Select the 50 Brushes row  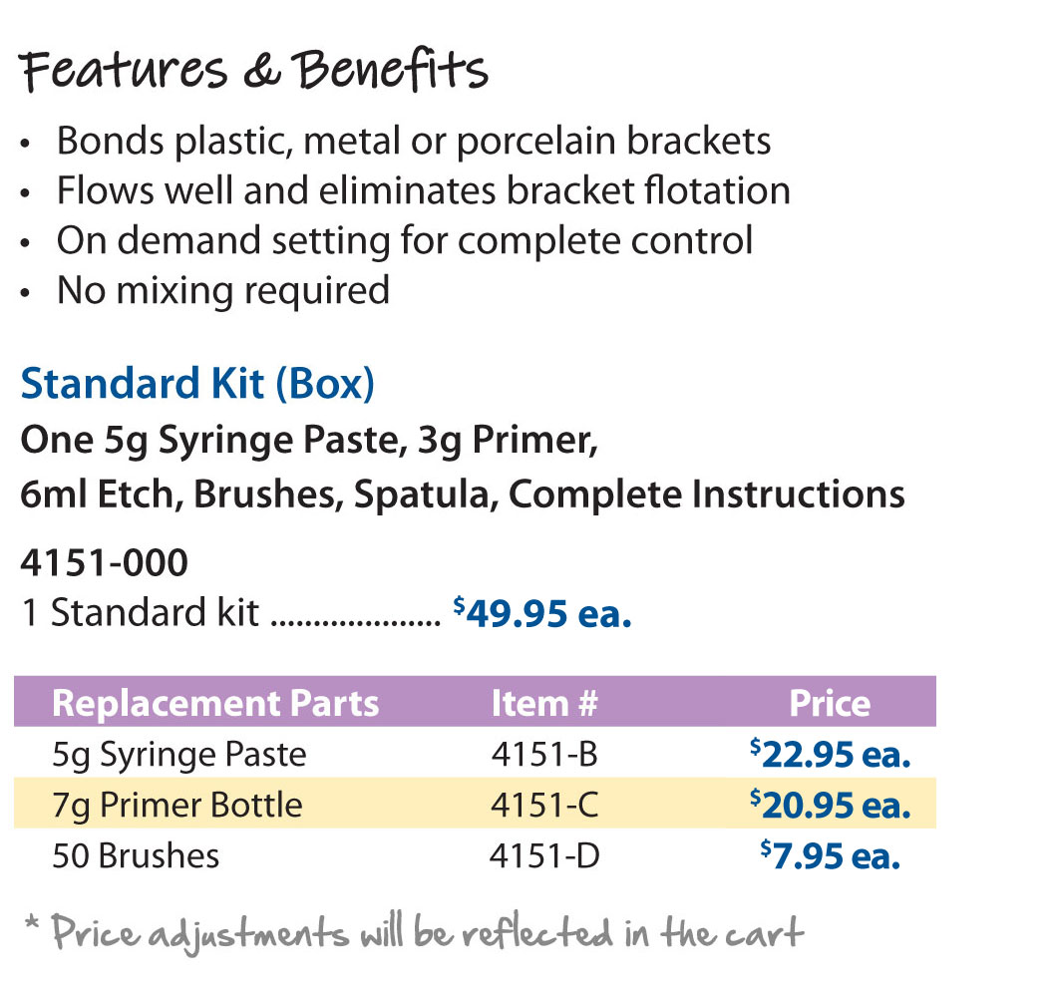(x=475, y=854)
